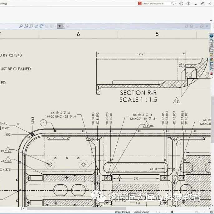Expand the Hide/Show Items dropdown arrow
214x214 pixels.
[64, 26]
